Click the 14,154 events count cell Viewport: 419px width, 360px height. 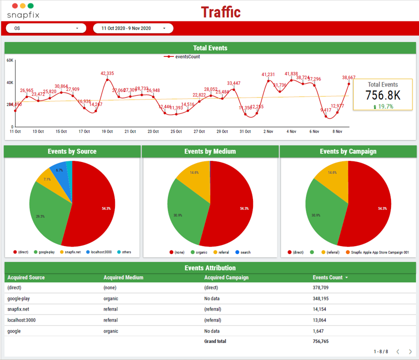click(319, 309)
